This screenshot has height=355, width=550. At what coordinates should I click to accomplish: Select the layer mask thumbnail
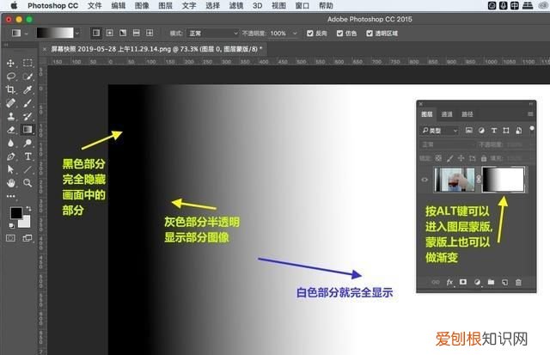[x=504, y=180]
